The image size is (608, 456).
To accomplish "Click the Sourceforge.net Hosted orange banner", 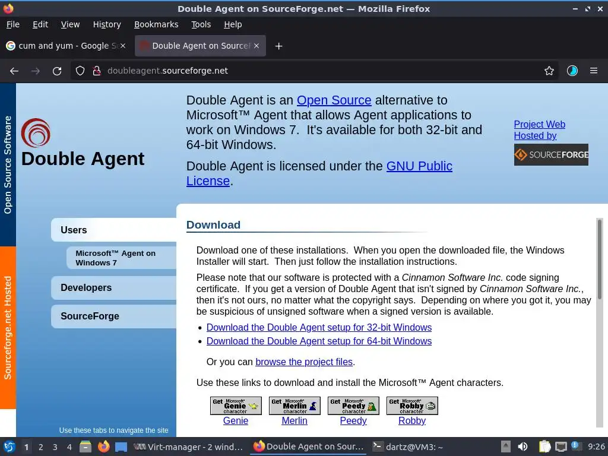I will 8,328.
